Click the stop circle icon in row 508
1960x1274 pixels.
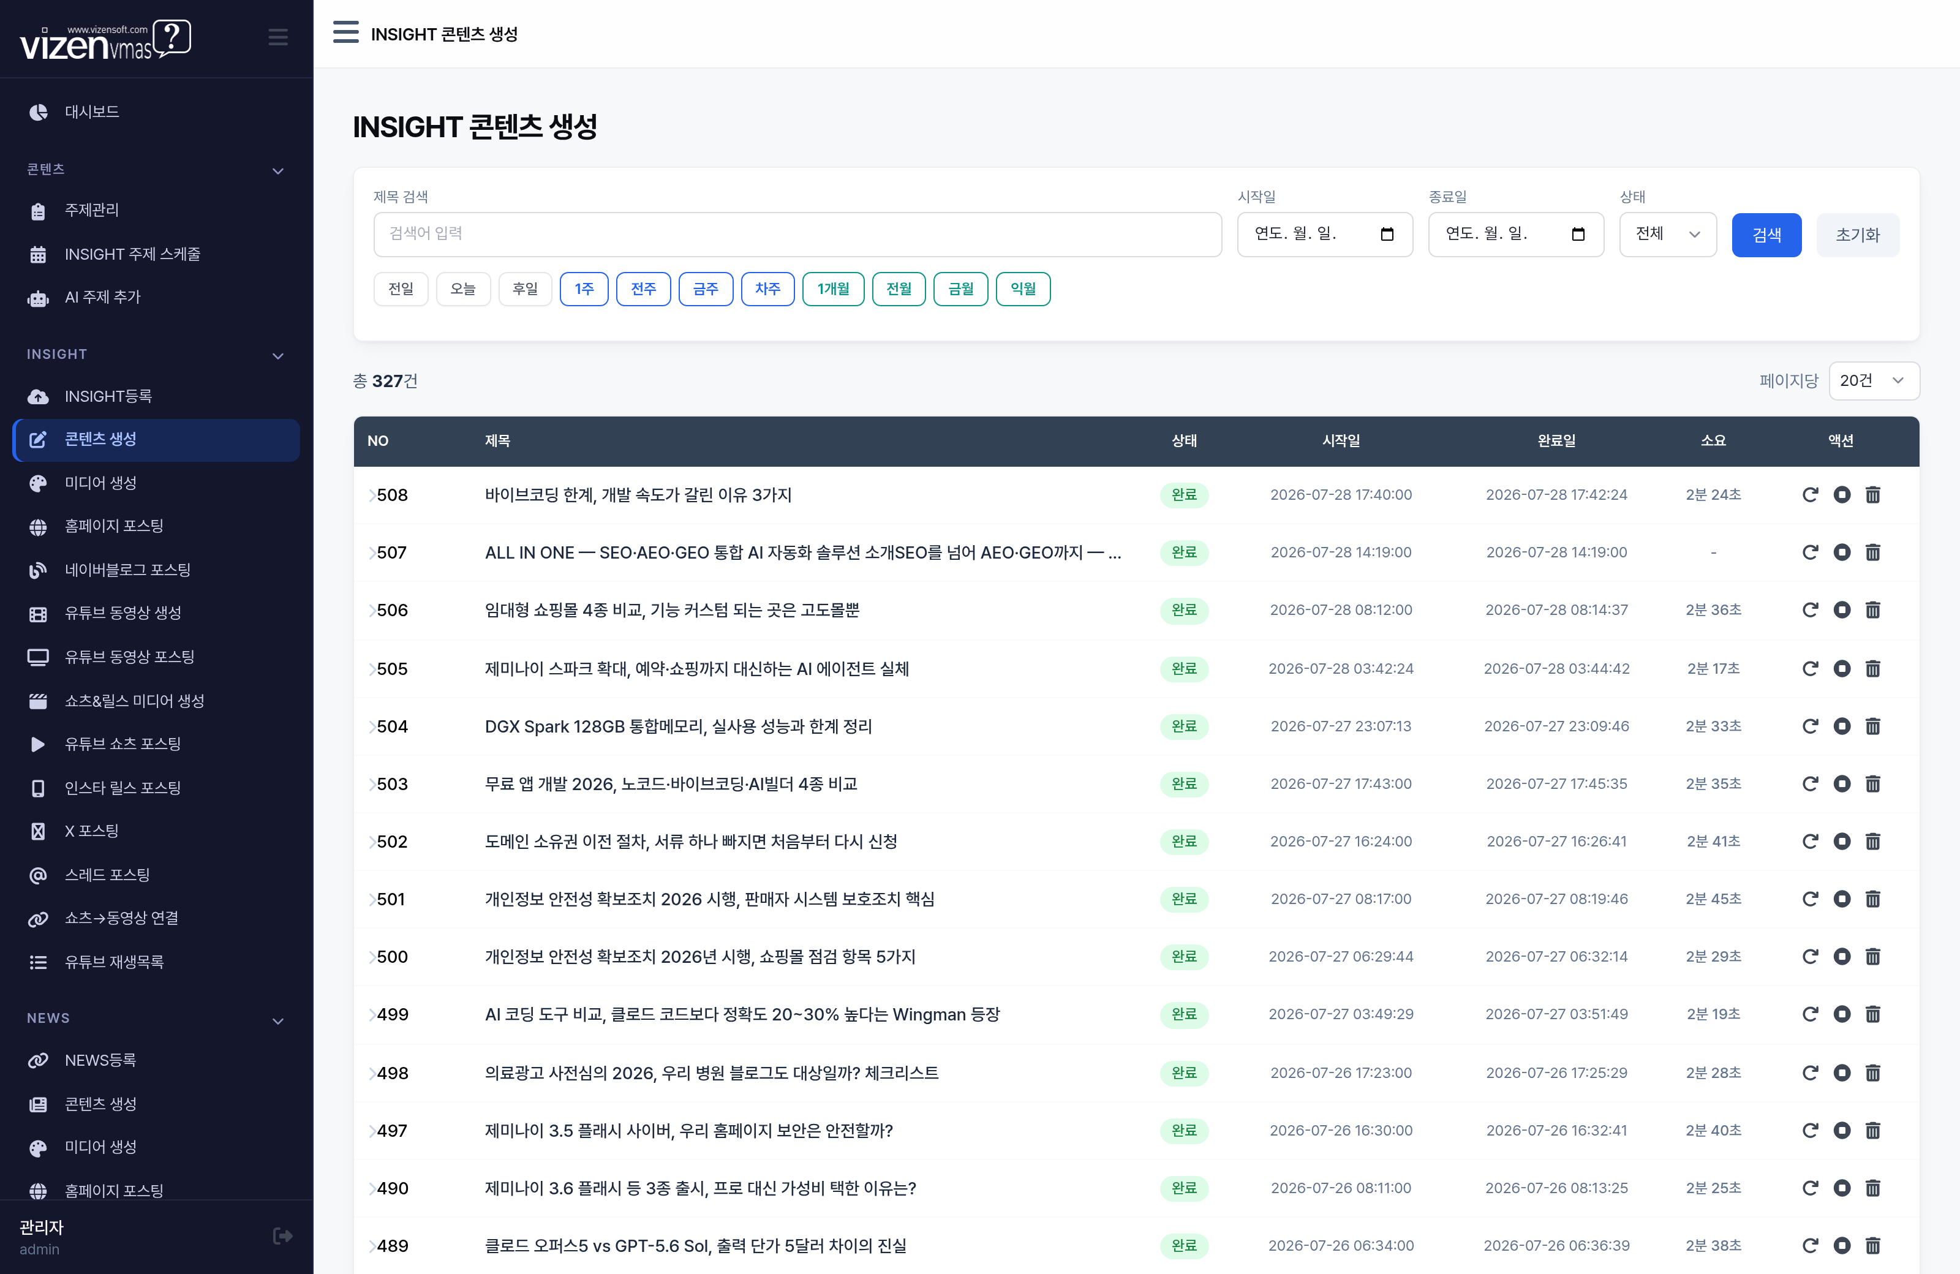point(1842,495)
